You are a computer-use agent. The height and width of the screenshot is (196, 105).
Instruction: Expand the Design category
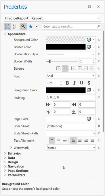[5, 162]
